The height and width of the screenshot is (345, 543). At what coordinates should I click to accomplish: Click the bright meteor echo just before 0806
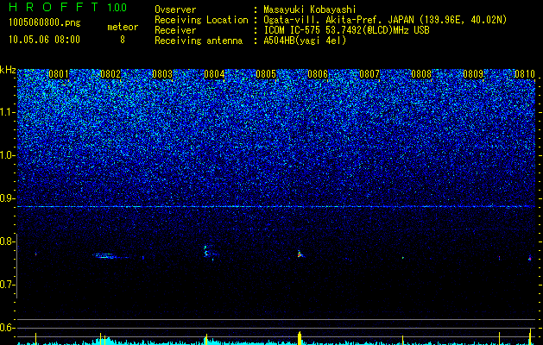[x=300, y=254]
